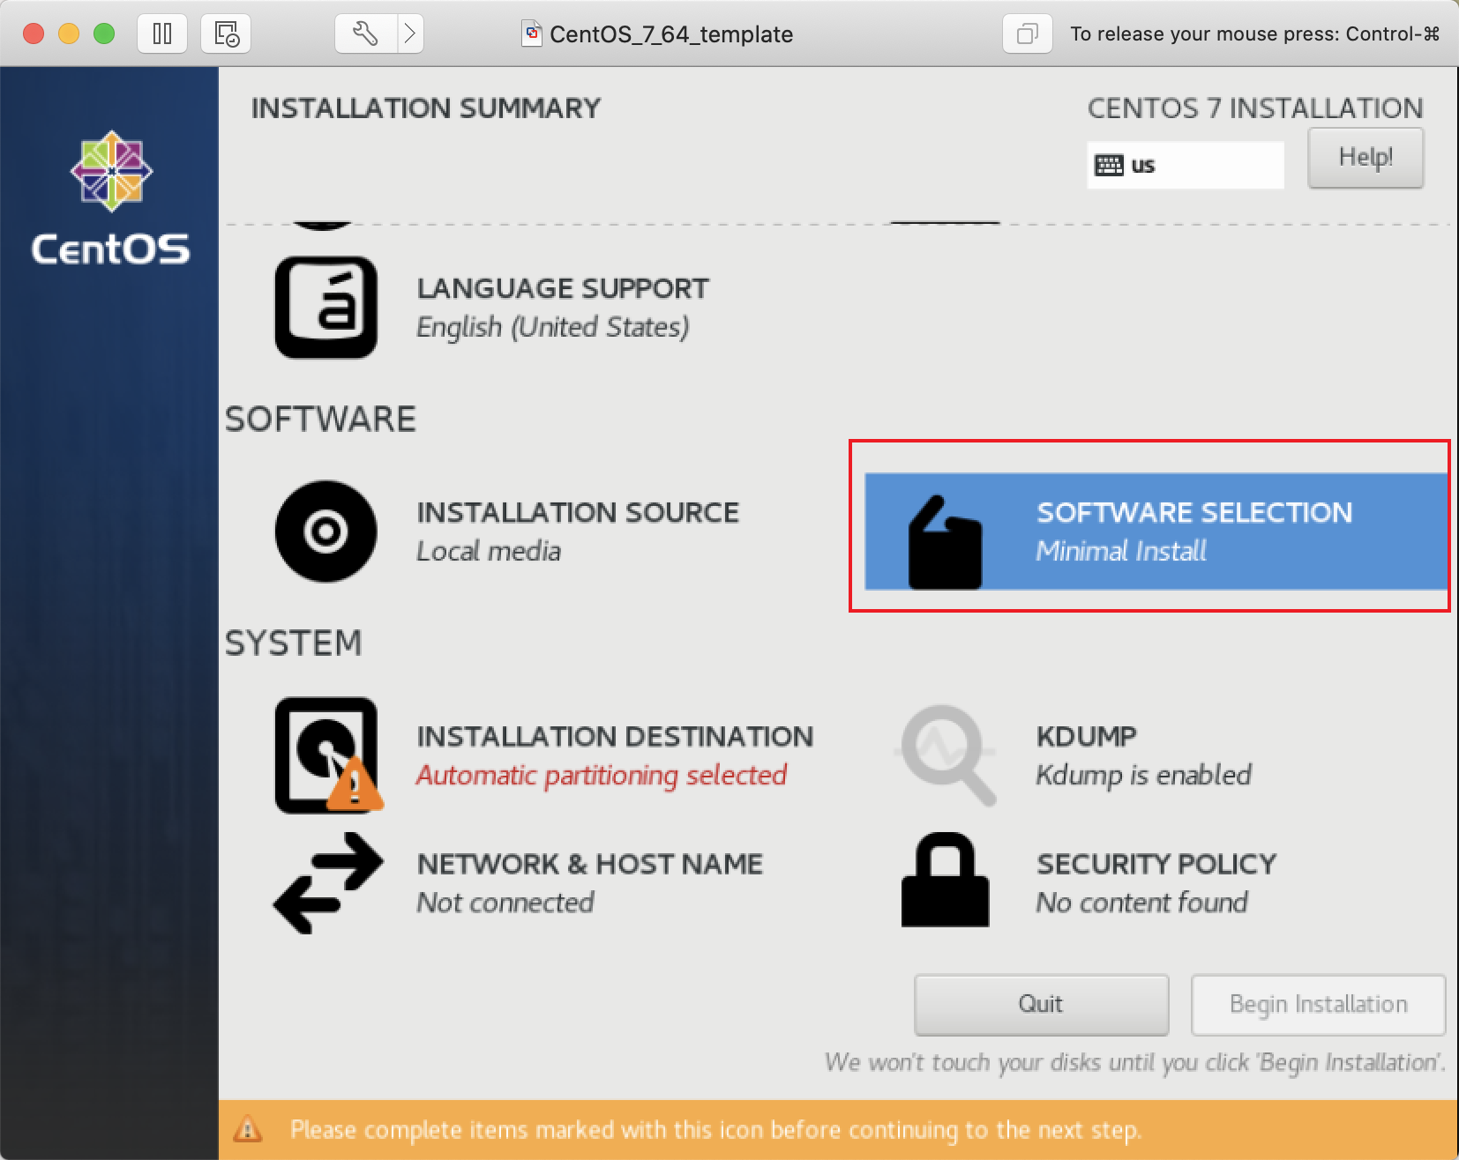Click 'Local media' text
Screen dimensions: 1459x1160
(489, 551)
